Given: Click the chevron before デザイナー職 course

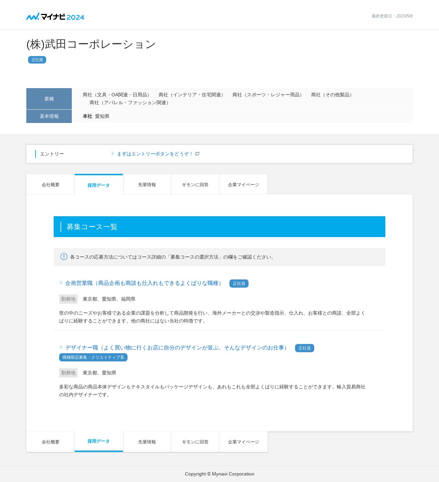Looking at the screenshot, I should tap(61, 347).
